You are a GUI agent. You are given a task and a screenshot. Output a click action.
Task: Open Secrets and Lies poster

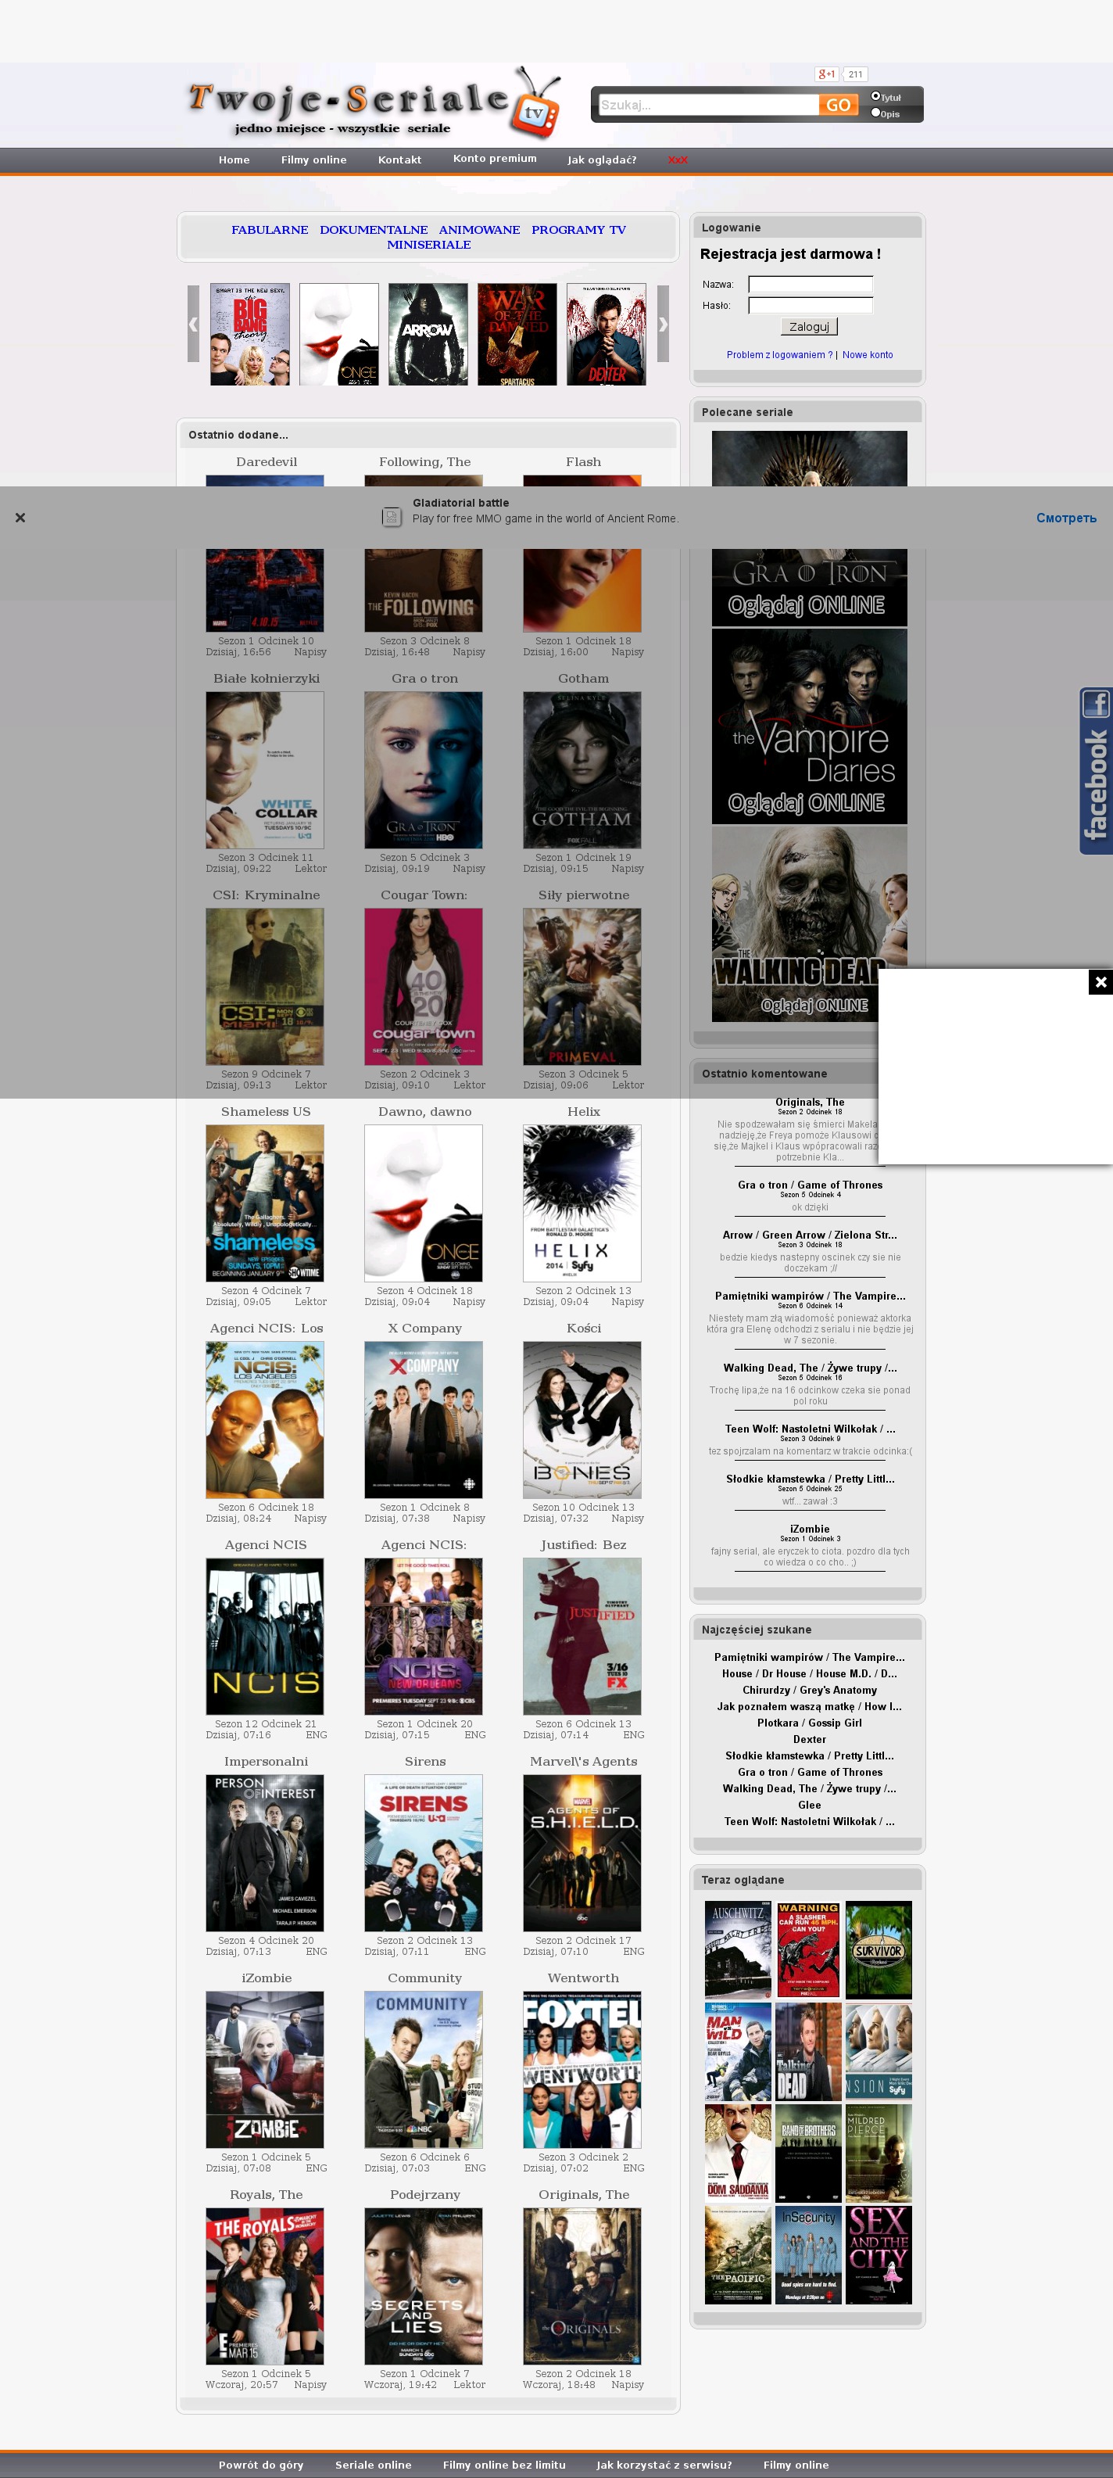(x=424, y=2286)
